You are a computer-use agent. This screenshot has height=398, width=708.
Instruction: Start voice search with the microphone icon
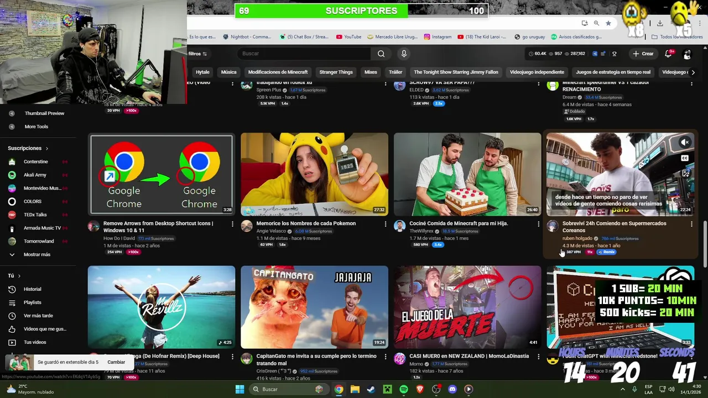(x=404, y=54)
